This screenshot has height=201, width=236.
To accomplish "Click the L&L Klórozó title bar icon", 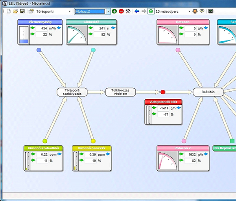I will [5, 4].
